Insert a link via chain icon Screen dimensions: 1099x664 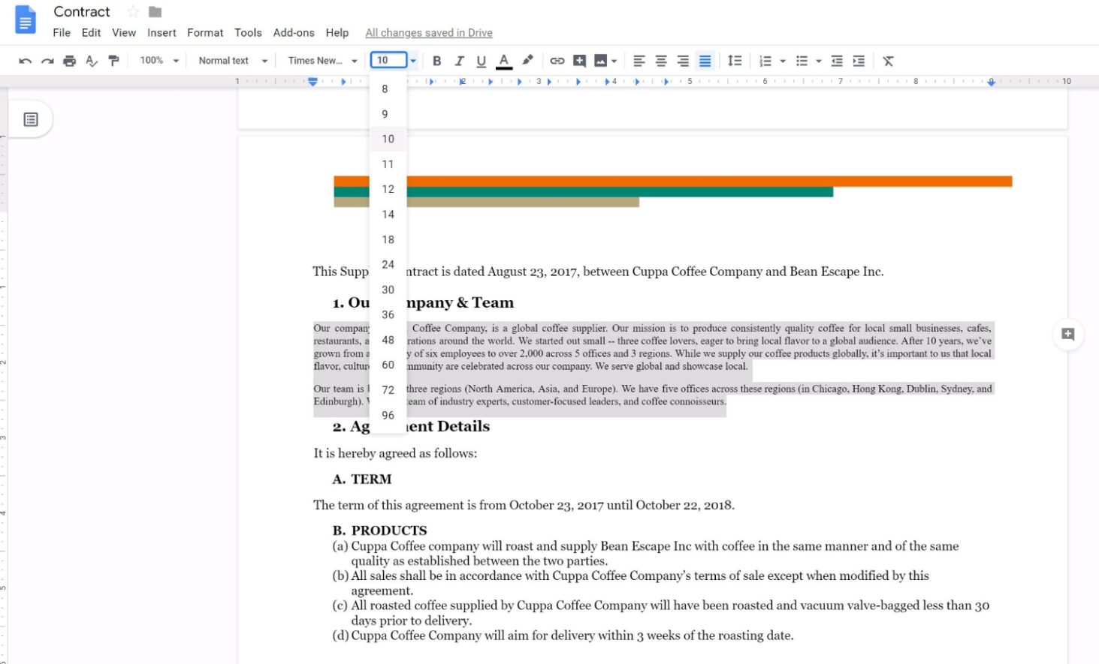(x=557, y=61)
